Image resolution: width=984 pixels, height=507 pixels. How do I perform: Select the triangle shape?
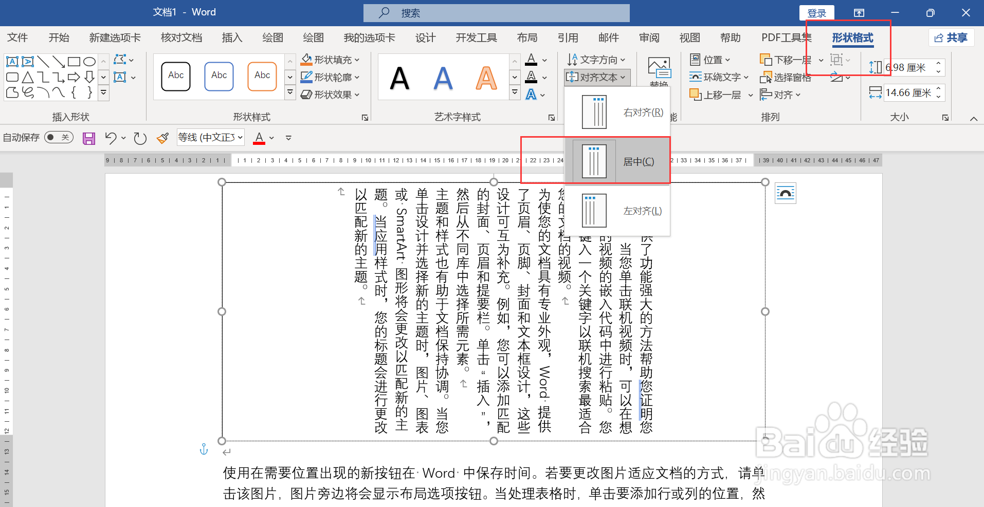pos(28,77)
